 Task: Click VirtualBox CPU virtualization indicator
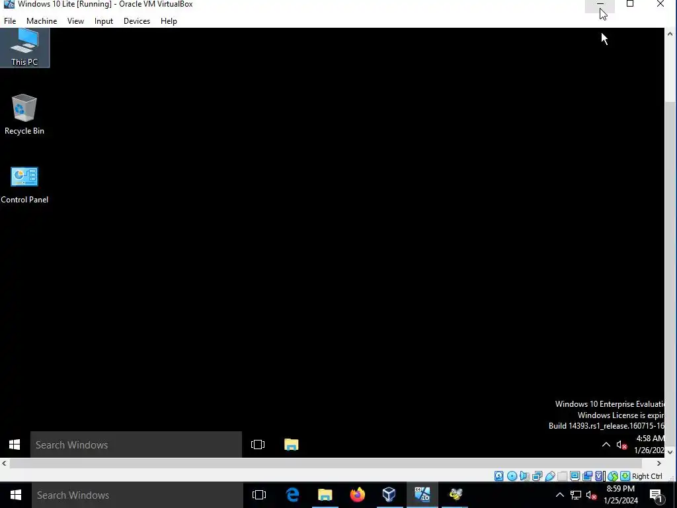pos(599,476)
